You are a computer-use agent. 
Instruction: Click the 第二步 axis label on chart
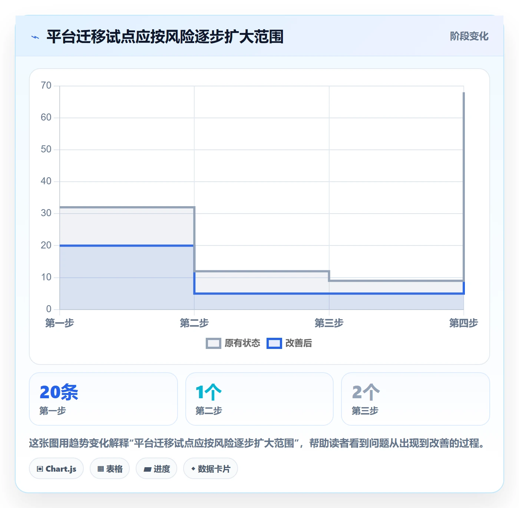194,323
